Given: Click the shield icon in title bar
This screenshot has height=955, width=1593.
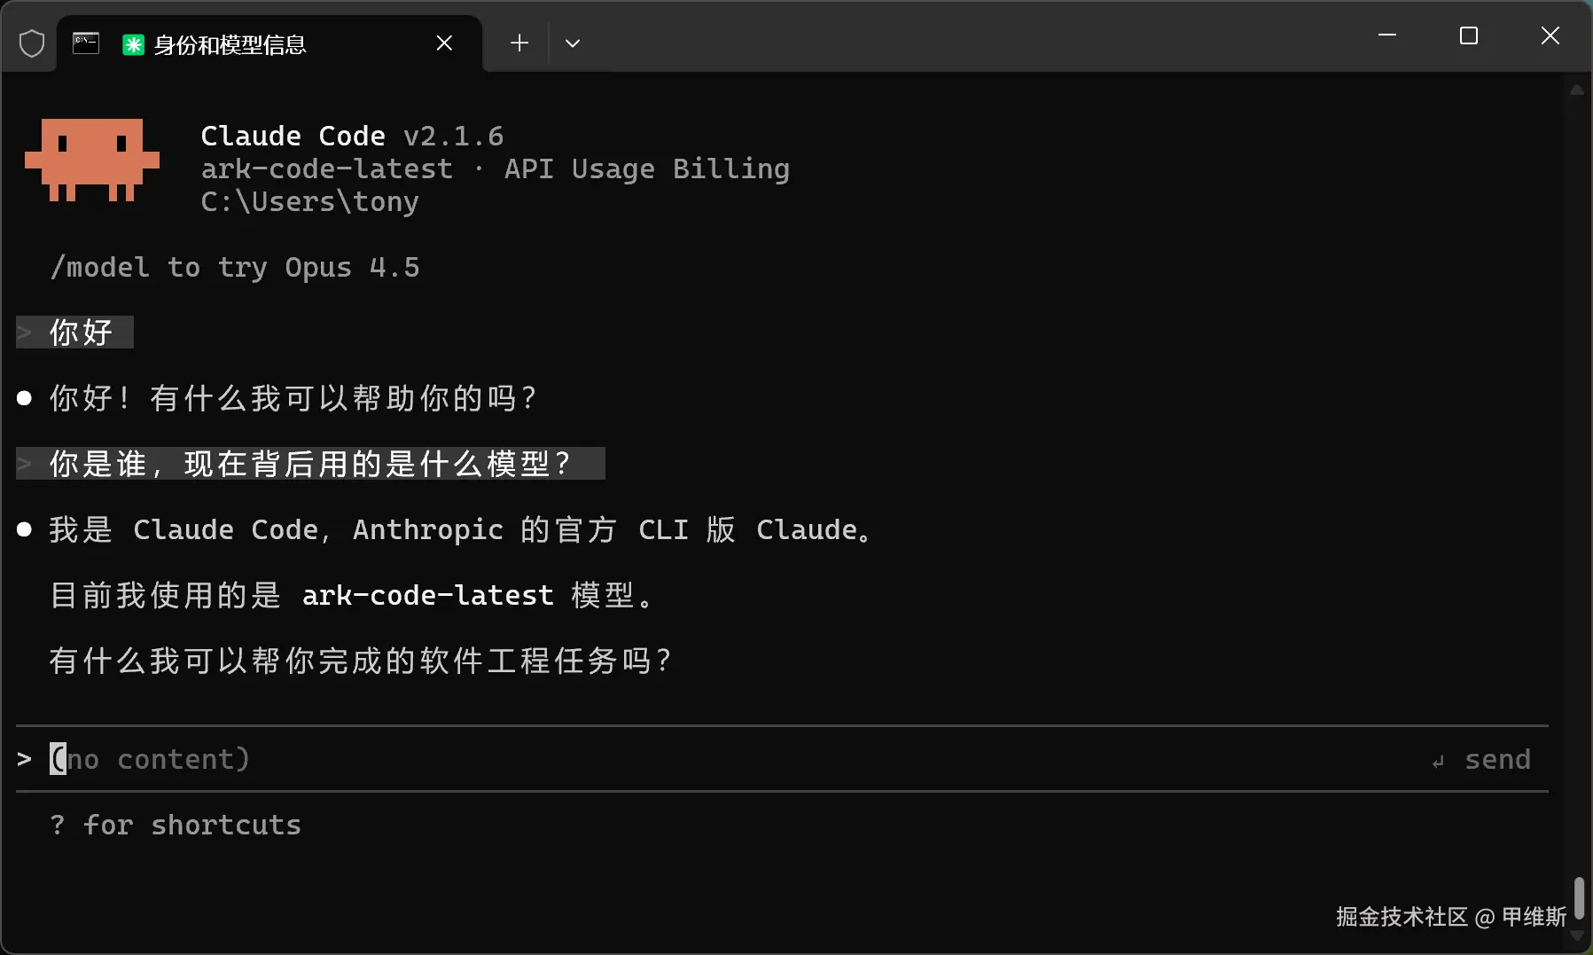Looking at the screenshot, I should (x=32, y=43).
